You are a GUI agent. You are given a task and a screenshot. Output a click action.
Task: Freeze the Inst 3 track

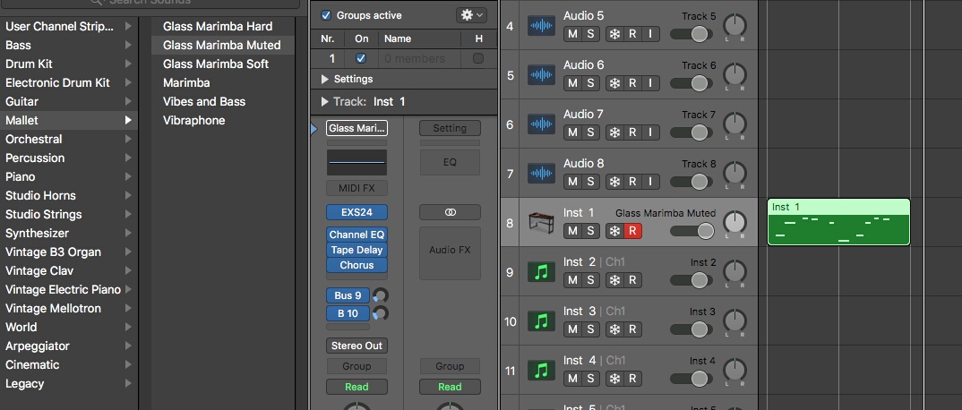coord(614,329)
